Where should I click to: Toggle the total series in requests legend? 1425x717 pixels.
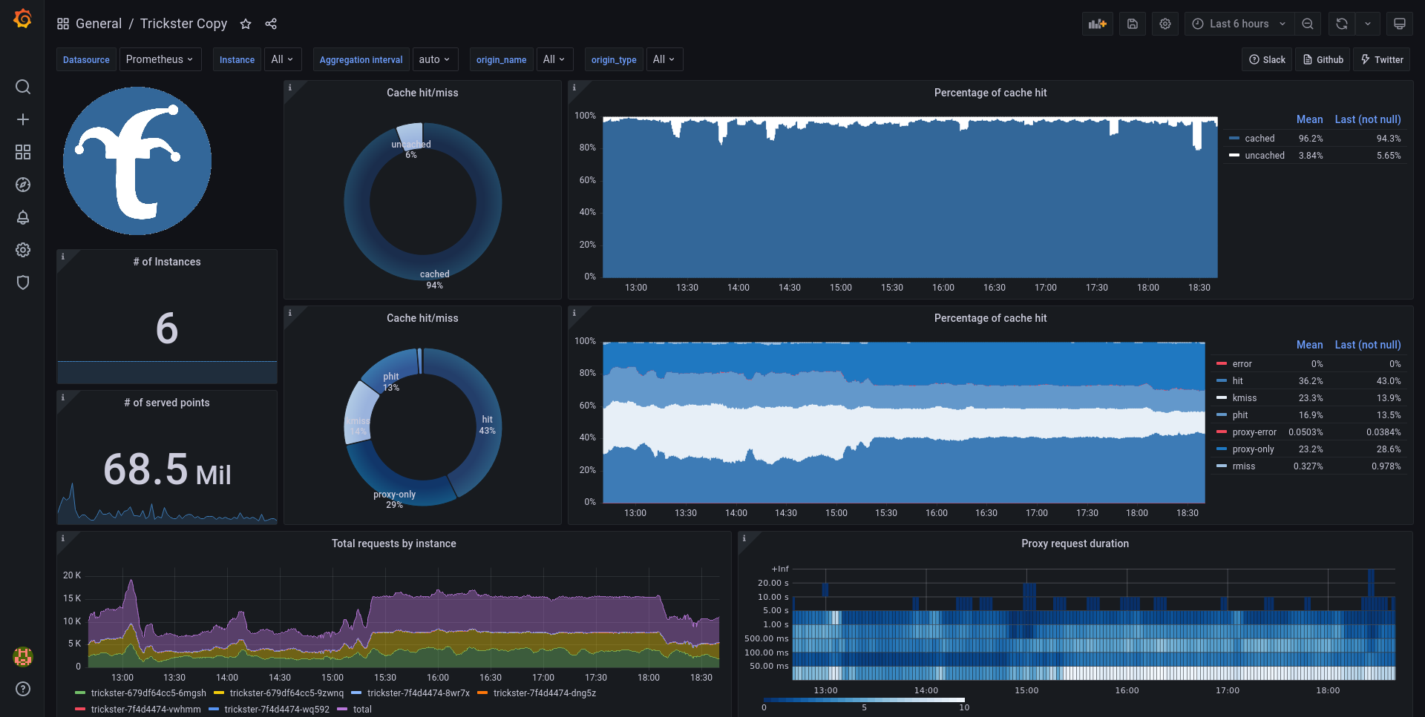tap(362, 710)
